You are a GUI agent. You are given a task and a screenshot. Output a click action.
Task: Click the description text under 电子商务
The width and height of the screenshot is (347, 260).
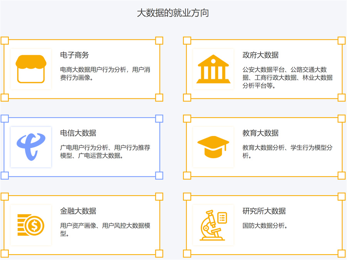[106, 73]
